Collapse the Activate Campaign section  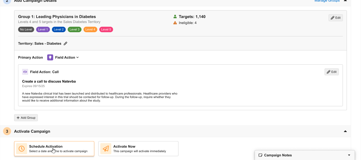click(x=345, y=131)
